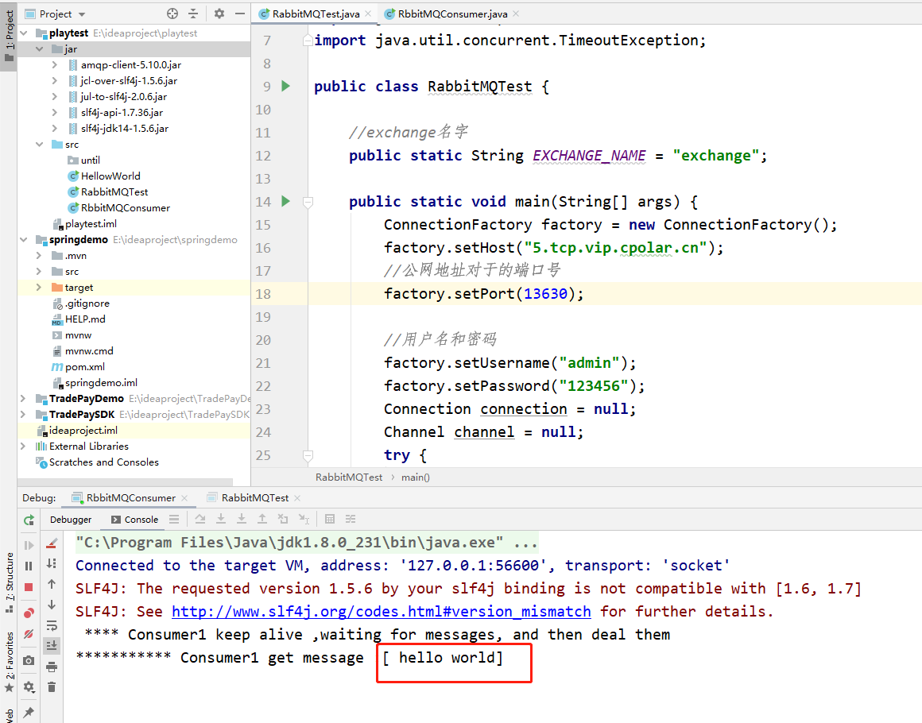922x723 pixels.
Task: Click Step Out in the debugger toolbar
Action: click(262, 519)
